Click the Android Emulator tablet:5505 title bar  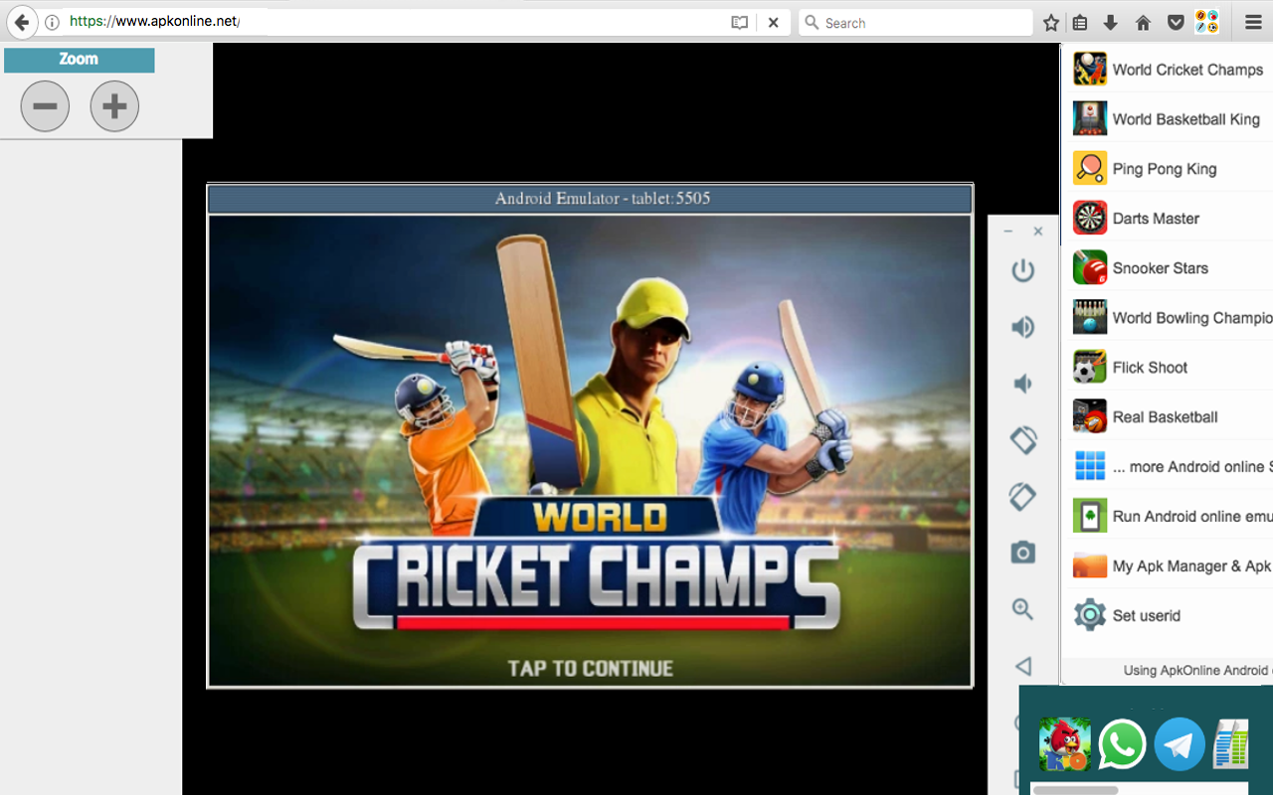click(x=590, y=199)
